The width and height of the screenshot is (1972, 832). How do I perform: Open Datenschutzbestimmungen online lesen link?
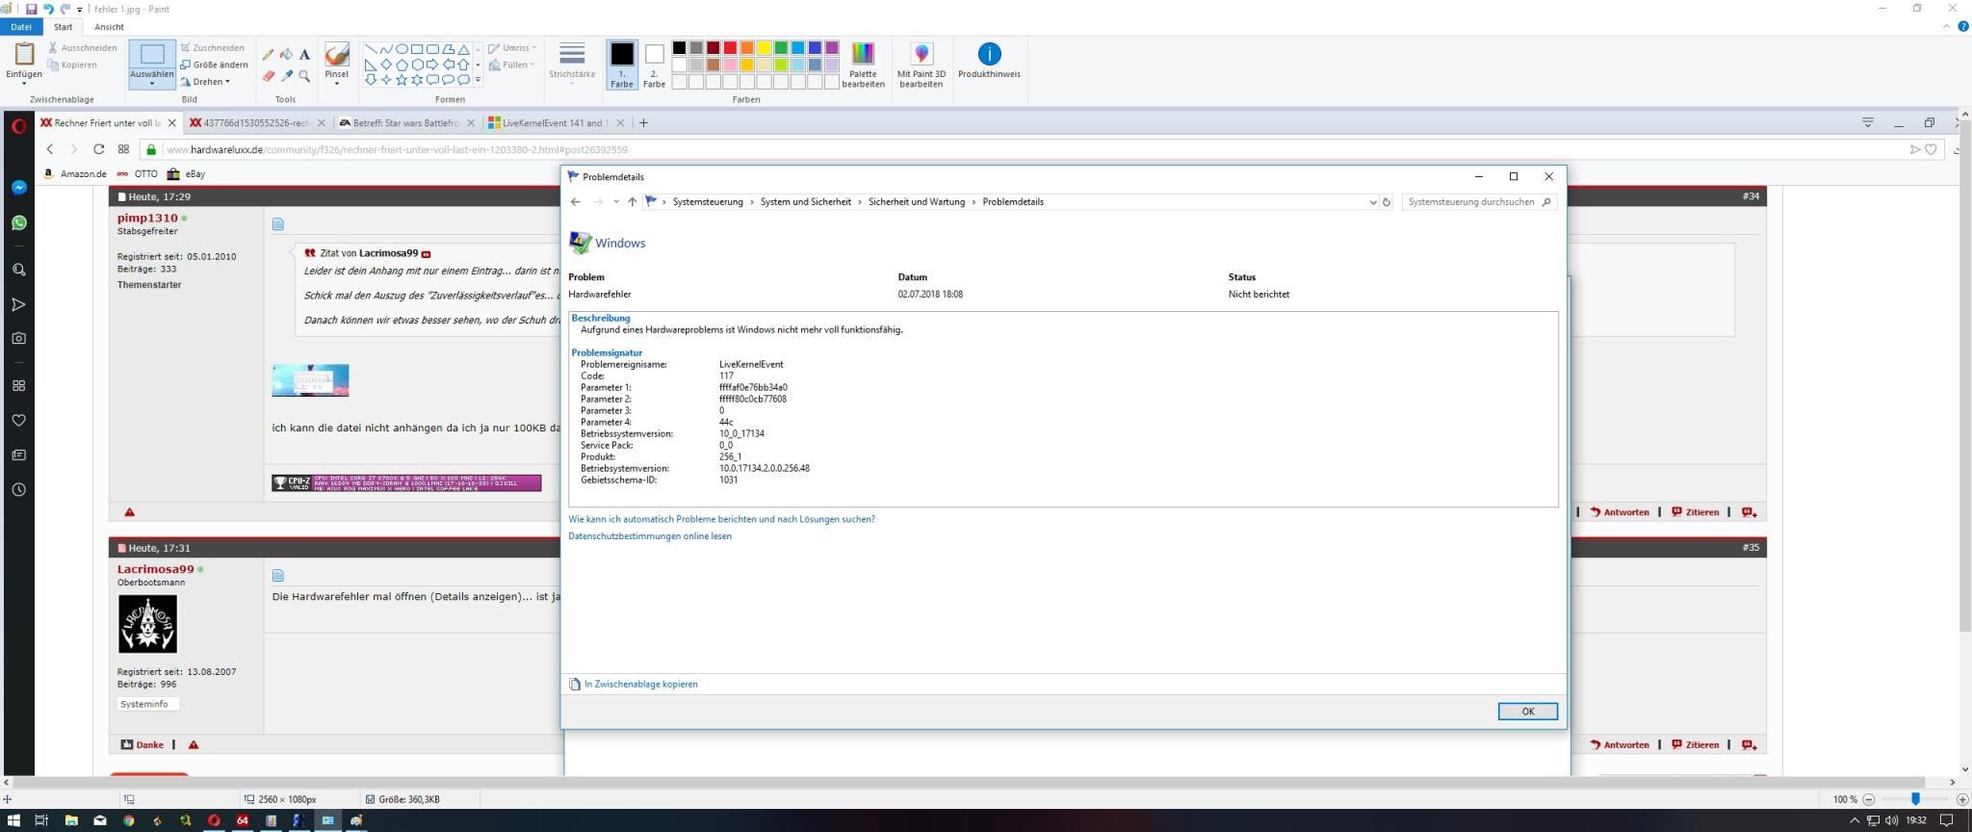pos(650,536)
